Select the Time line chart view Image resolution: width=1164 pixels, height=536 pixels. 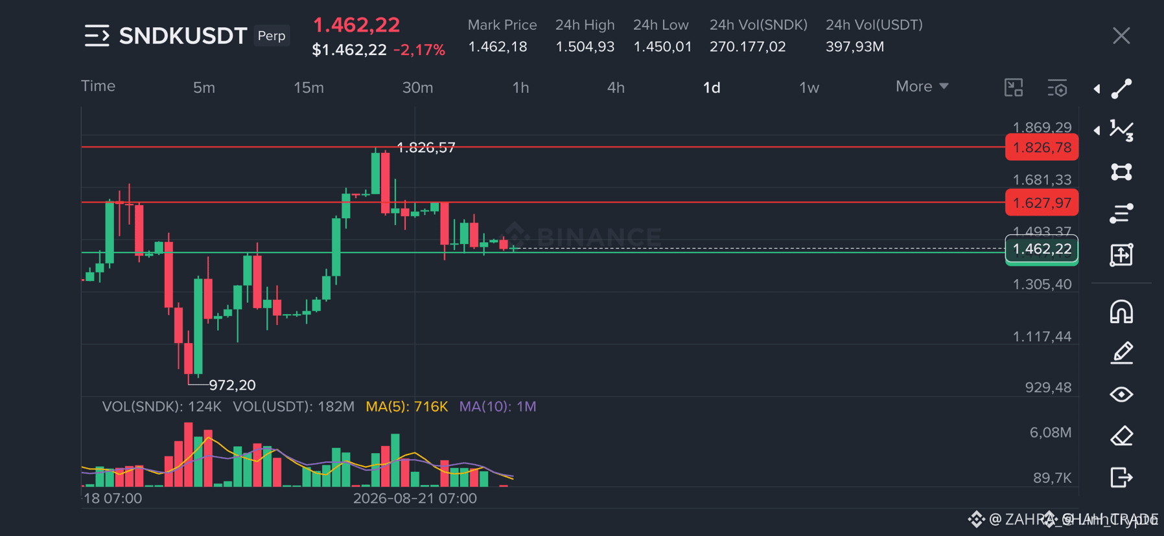pos(98,86)
